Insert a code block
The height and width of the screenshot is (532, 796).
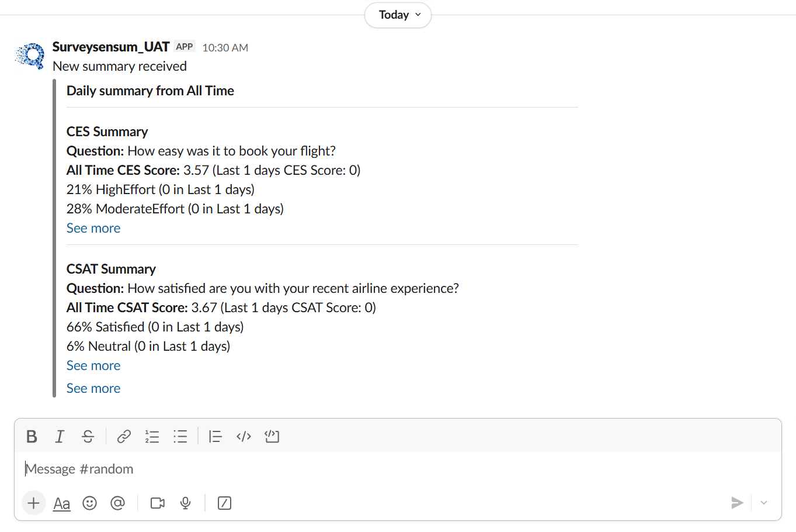[272, 437]
